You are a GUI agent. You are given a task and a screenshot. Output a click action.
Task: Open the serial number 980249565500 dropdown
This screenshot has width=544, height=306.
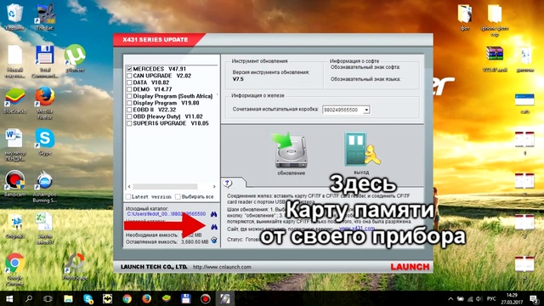click(x=366, y=110)
